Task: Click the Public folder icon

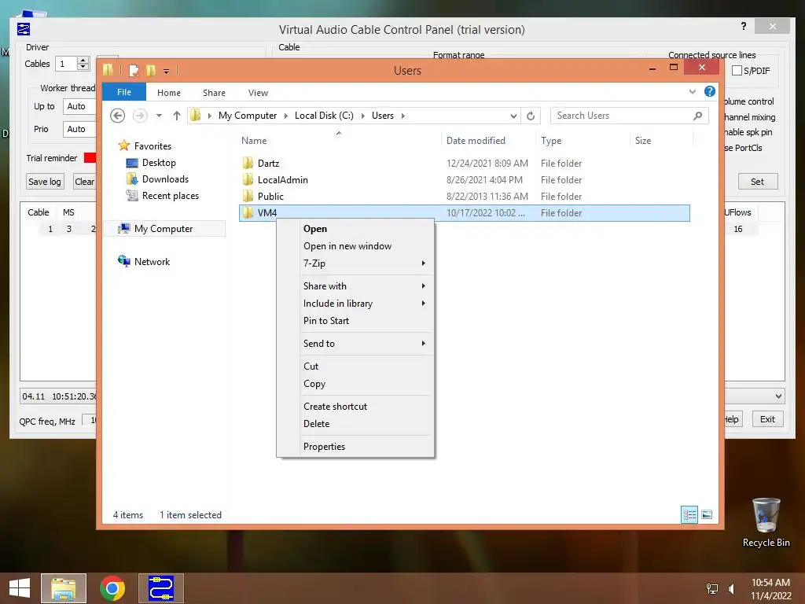Action: coord(248,196)
